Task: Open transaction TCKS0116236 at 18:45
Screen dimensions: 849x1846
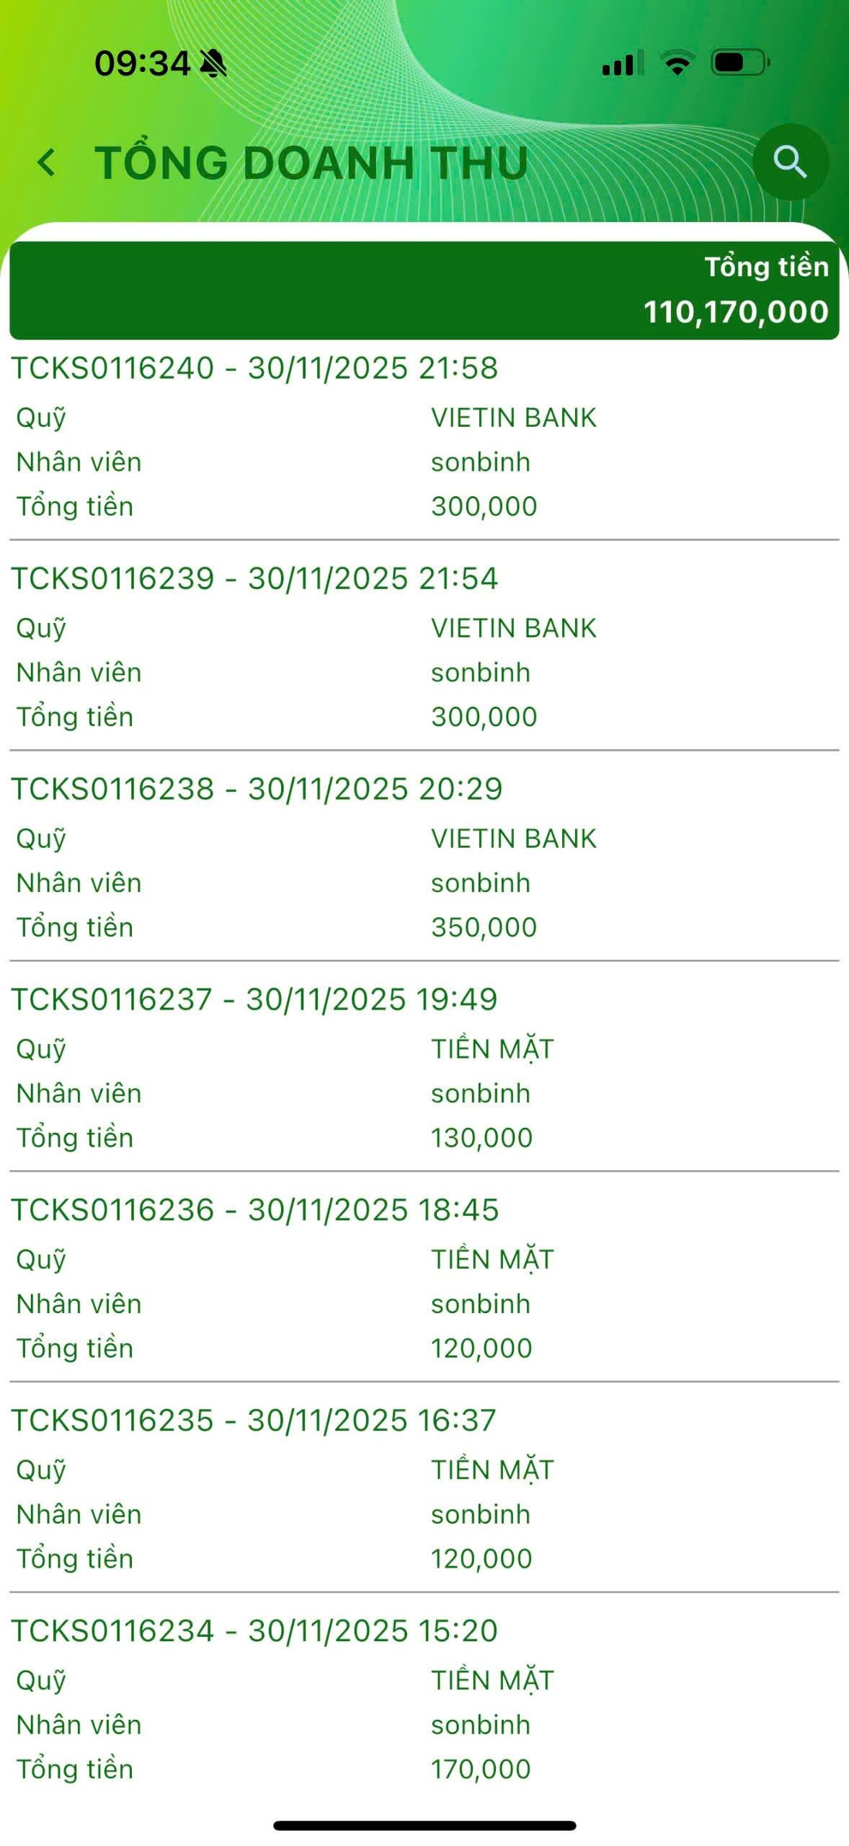Action: pyautogui.click(x=254, y=1210)
